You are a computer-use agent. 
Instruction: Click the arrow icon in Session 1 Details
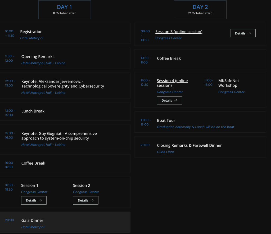[x=40, y=200]
